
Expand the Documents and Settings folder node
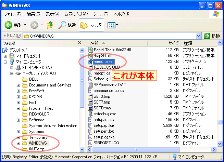pos(18,85)
